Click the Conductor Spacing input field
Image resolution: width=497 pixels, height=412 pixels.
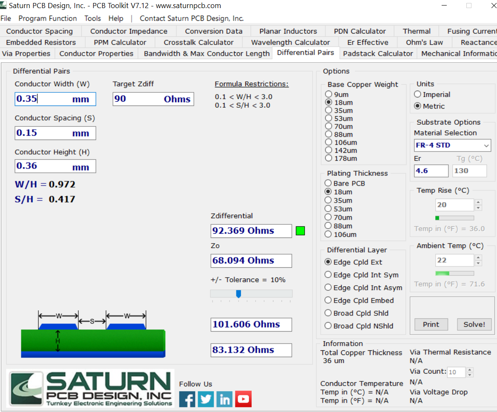click(55, 133)
